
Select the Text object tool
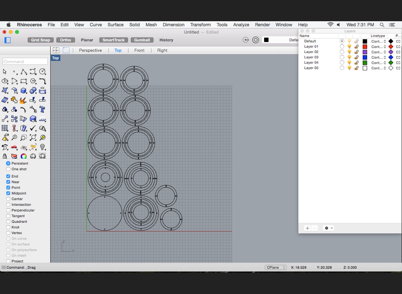coord(42,110)
